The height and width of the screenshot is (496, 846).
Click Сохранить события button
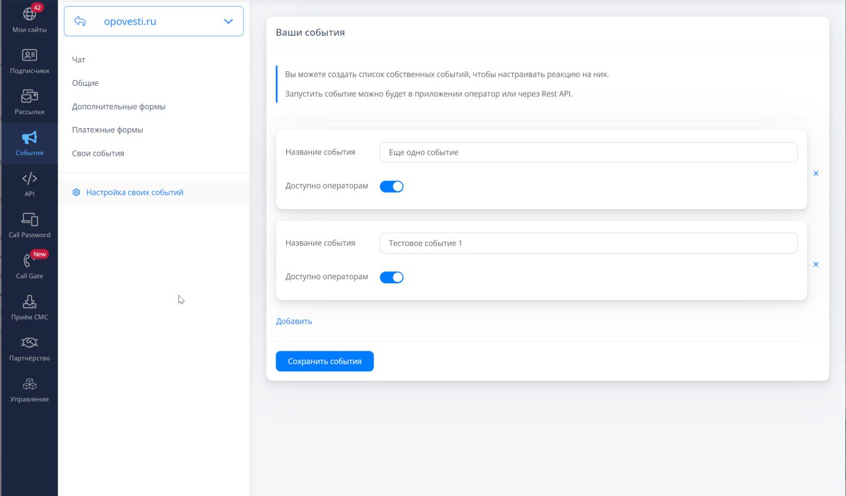click(x=325, y=361)
